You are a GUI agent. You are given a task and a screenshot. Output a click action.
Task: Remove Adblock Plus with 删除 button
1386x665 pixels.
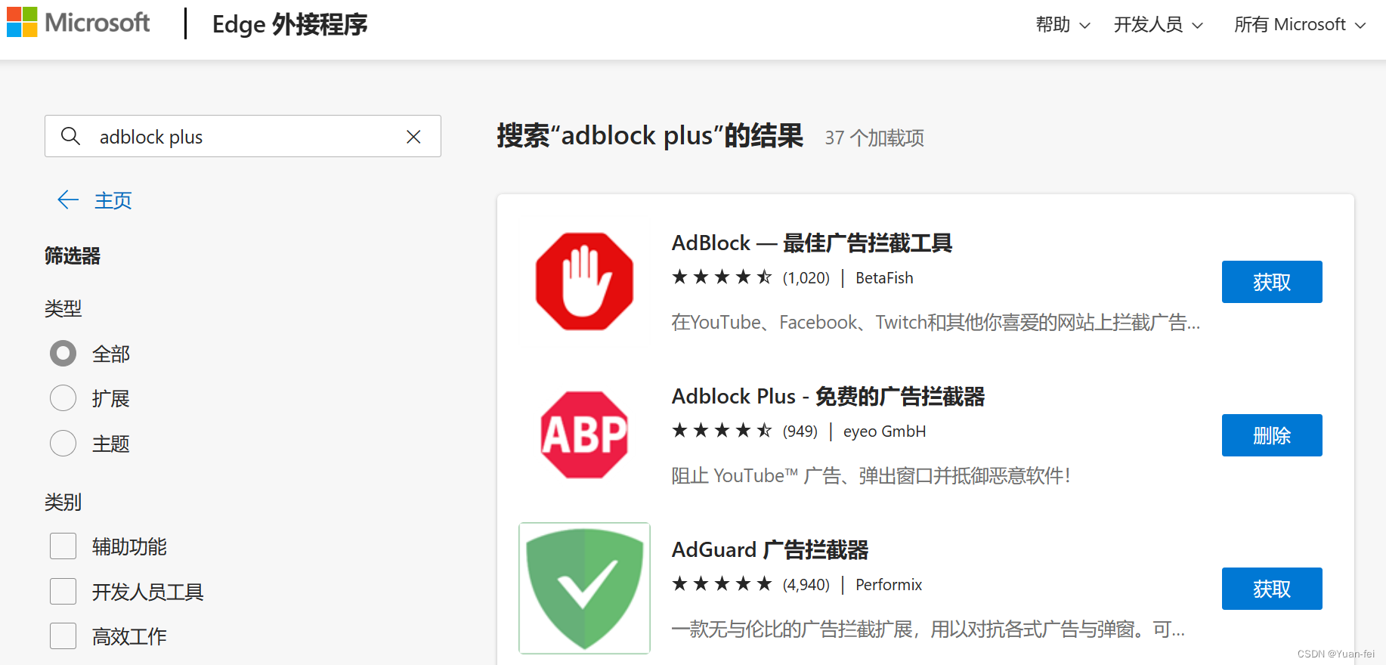point(1272,435)
